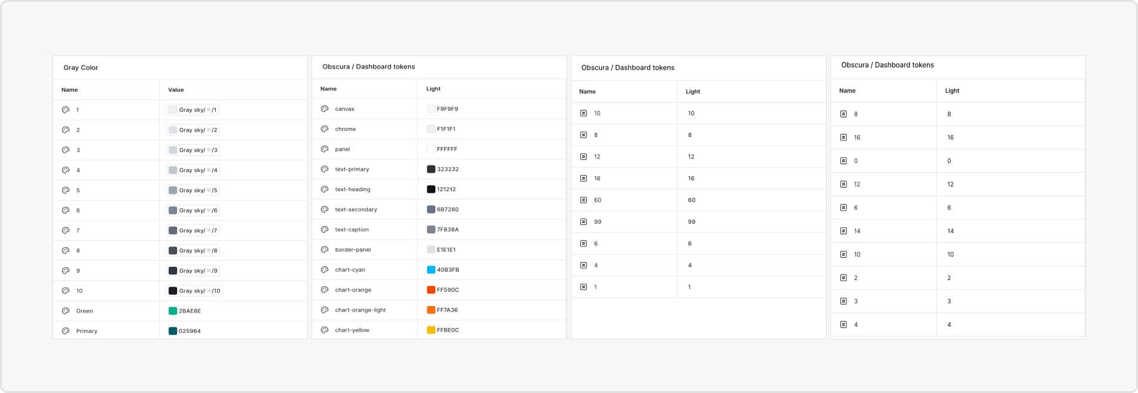Viewport: 1138px width, 393px height.
Task: Click the palette icon for panel token
Action: [x=324, y=149]
